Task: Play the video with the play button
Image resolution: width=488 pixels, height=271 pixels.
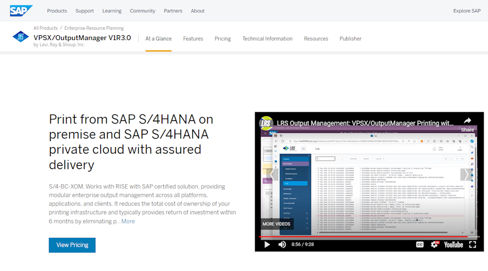Action: coord(266,244)
